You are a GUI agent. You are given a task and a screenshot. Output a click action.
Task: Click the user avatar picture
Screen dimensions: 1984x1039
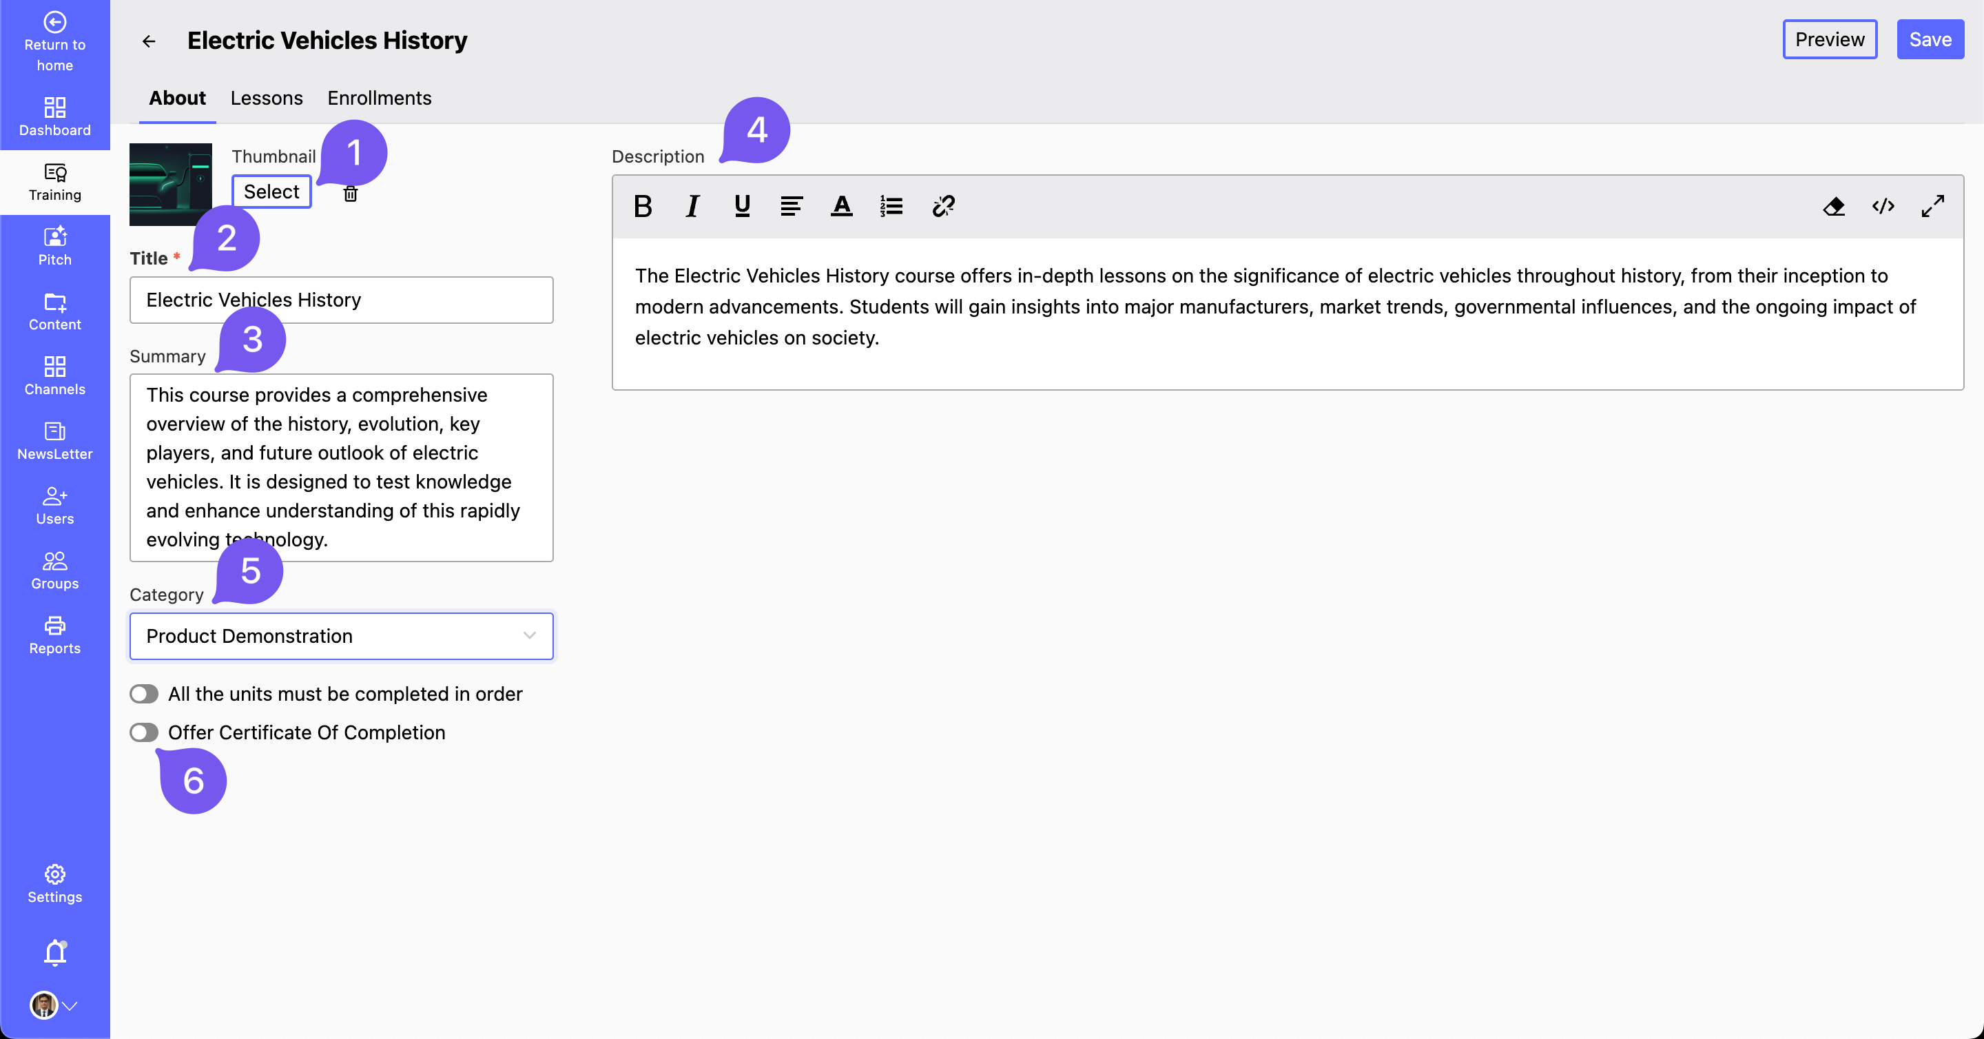44,1005
